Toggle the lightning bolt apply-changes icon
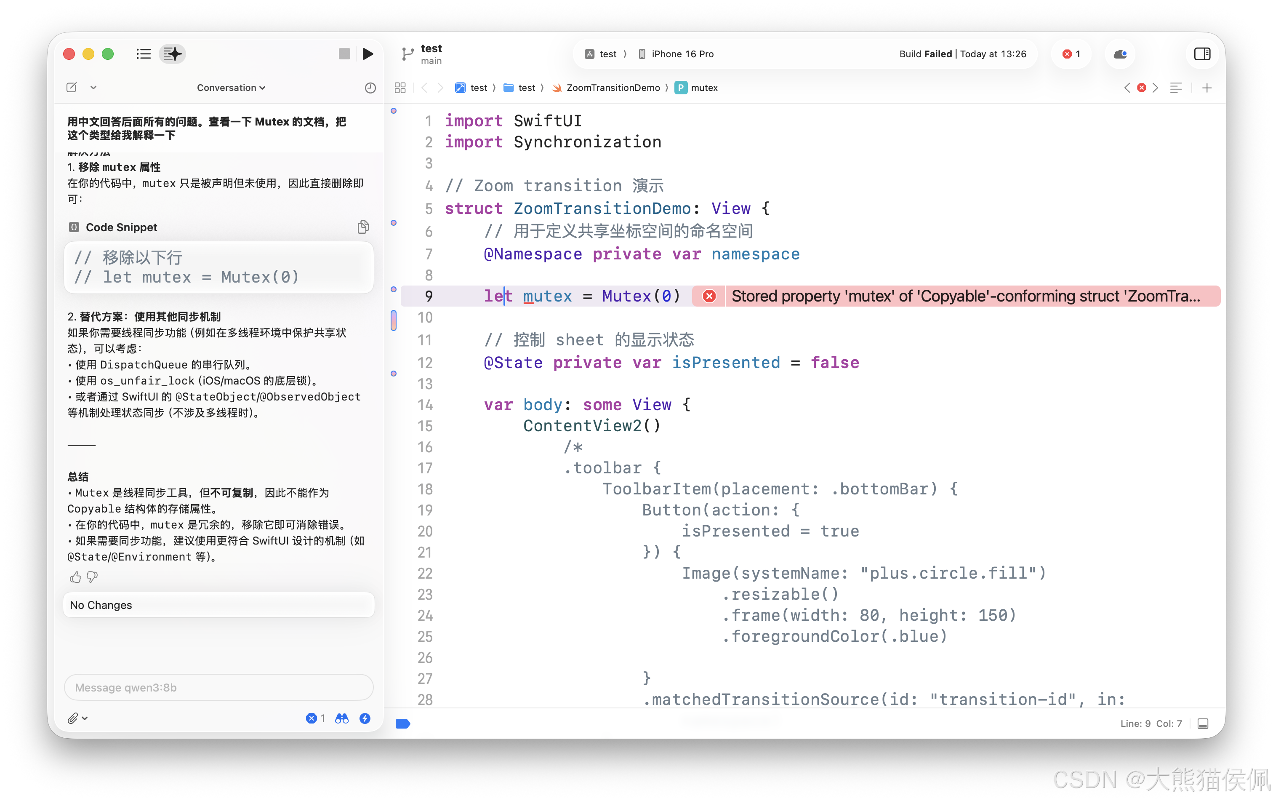This screenshot has height=801, width=1273. click(x=365, y=718)
